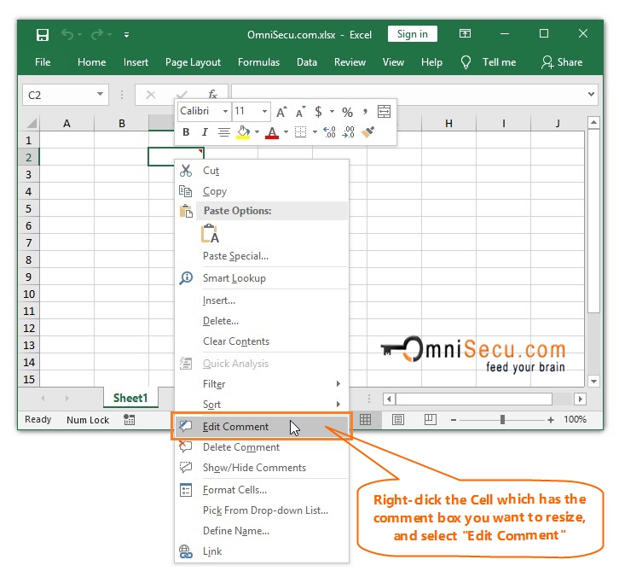
Task: Click the Undo arrow icon
Action: point(67,35)
